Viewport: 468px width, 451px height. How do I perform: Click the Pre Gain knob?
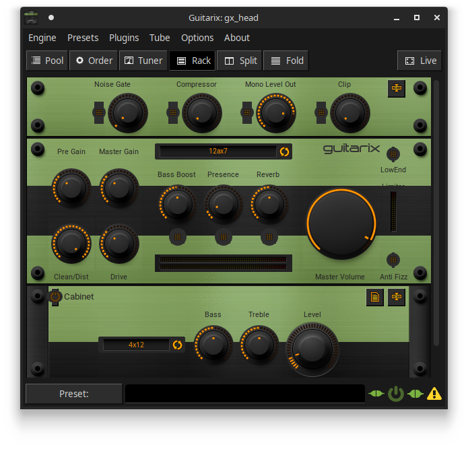point(71,188)
